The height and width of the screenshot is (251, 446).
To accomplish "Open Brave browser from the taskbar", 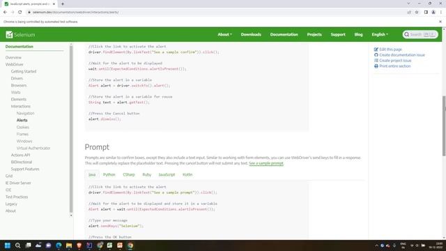I will pos(79,245).
